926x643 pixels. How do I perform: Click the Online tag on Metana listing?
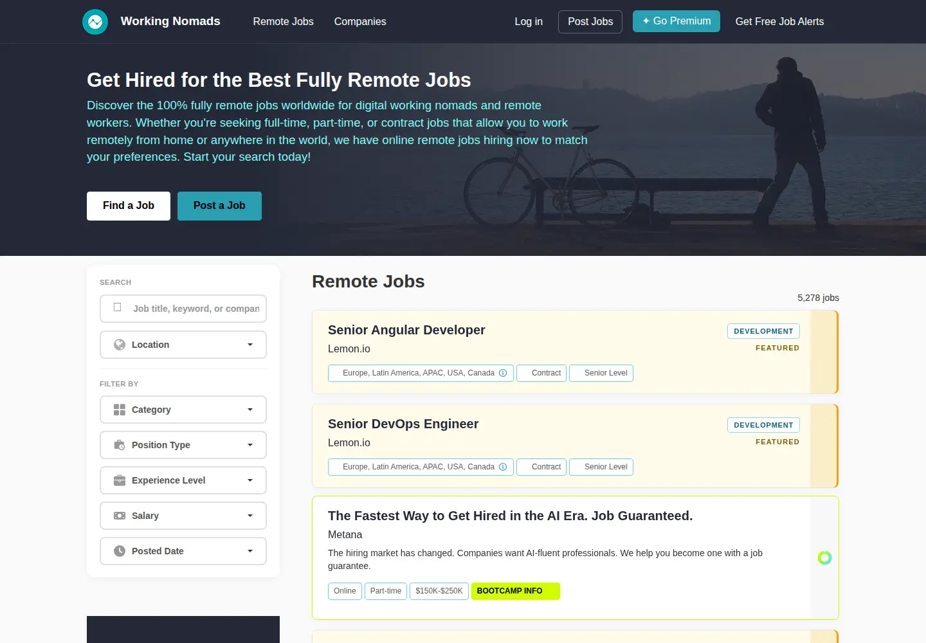(345, 591)
